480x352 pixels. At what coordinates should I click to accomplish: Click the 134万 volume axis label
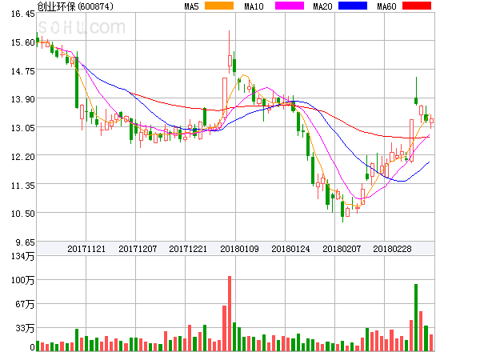point(23,256)
